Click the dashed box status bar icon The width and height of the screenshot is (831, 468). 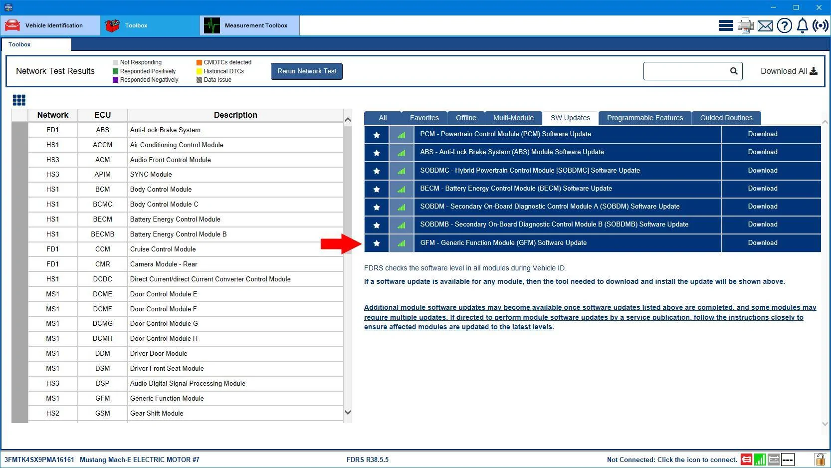pos(788,460)
